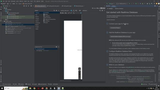The width and height of the screenshot is (160, 90).
Task: Hide the project panel with minus icon
Action: click(x=33, y=6)
